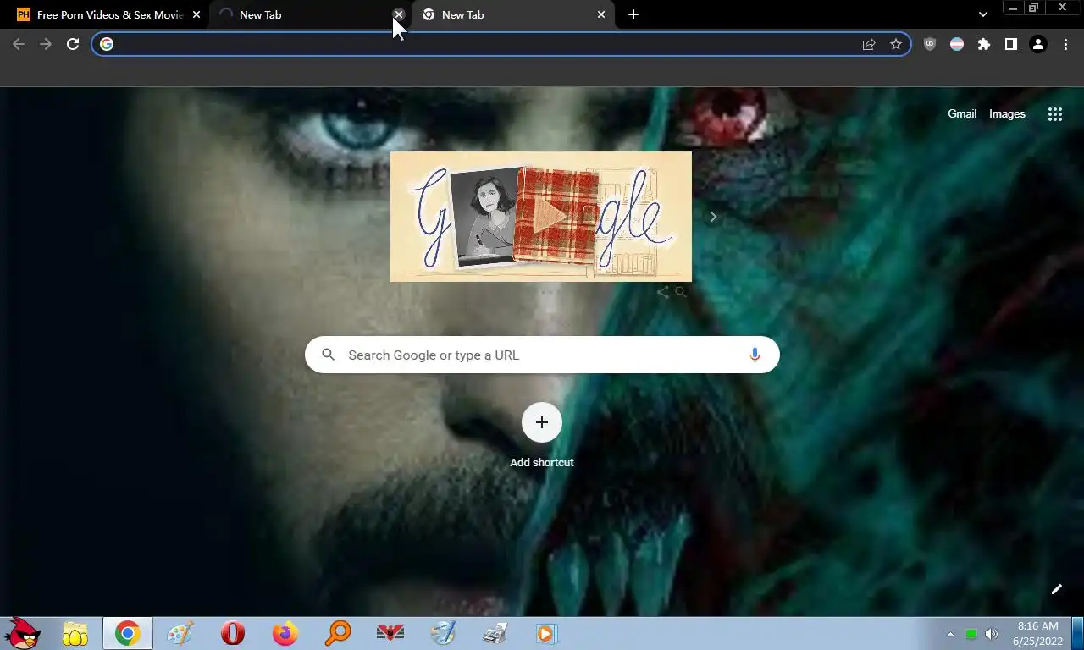Launch the media player from taskbar
The image size is (1084, 650).
(x=547, y=633)
